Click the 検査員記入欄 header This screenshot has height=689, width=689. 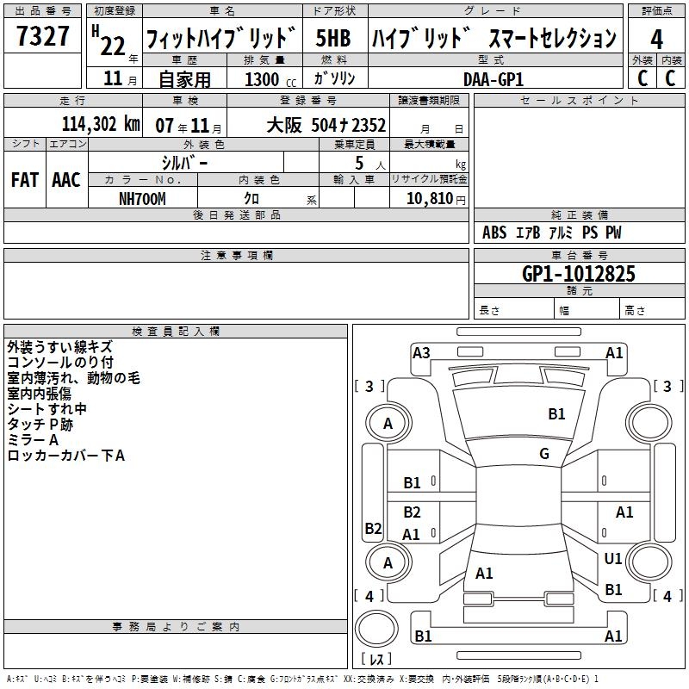pos(176,332)
